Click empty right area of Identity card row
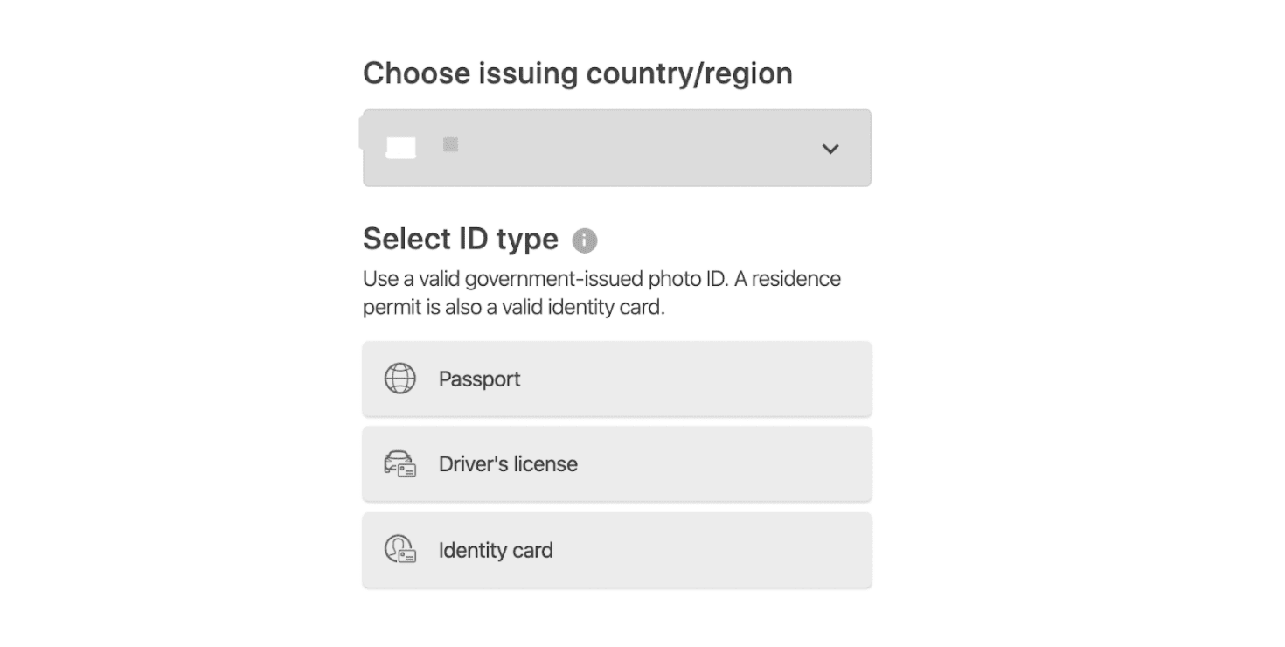 (743, 549)
